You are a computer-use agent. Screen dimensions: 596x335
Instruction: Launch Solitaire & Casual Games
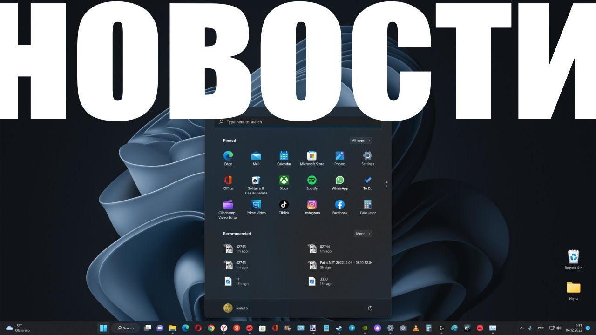tap(256, 185)
